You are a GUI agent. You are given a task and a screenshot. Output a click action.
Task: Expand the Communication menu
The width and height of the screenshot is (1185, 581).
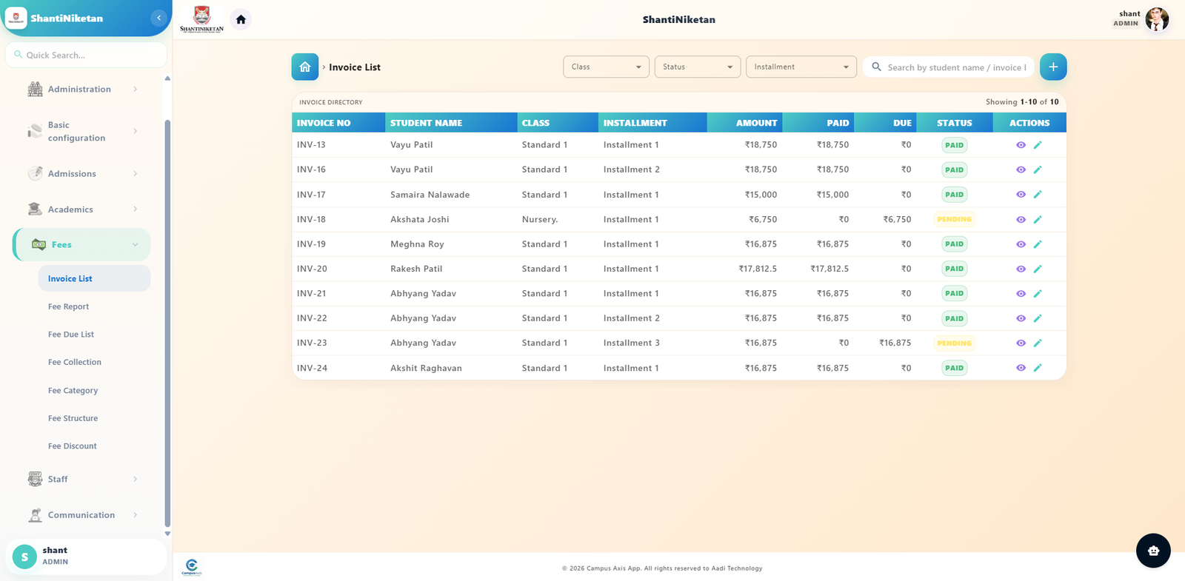pos(83,515)
